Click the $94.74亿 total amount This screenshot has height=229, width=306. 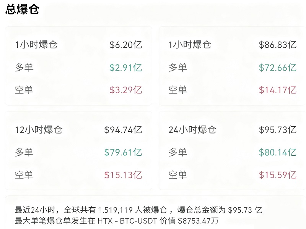(123, 130)
